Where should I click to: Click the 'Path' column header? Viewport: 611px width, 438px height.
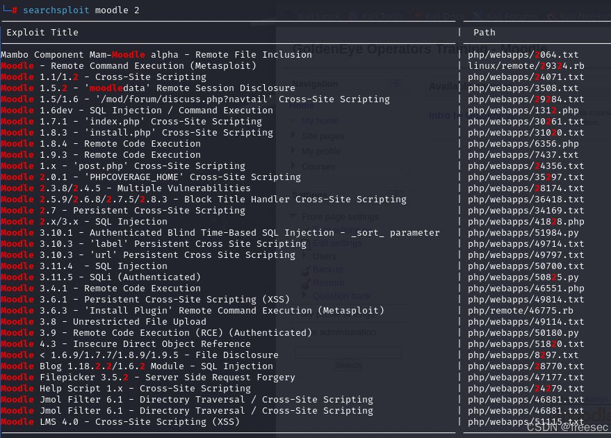pyautogui.click(x=484, y=33)
